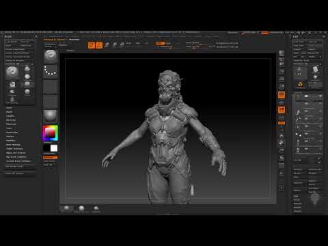This screenshot has width=328, height=246.
Task: Select the Scale transform tool in top shelf
Action: 115,45
